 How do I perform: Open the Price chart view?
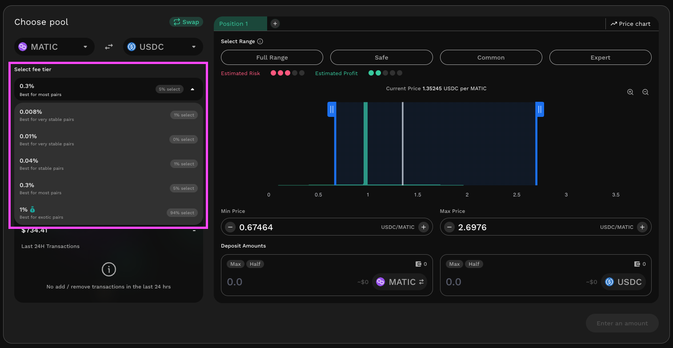tap(630, 24)
